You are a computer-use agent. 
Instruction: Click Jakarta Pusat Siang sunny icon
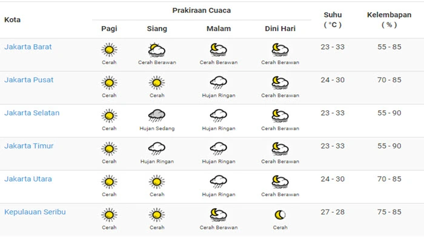157,83
